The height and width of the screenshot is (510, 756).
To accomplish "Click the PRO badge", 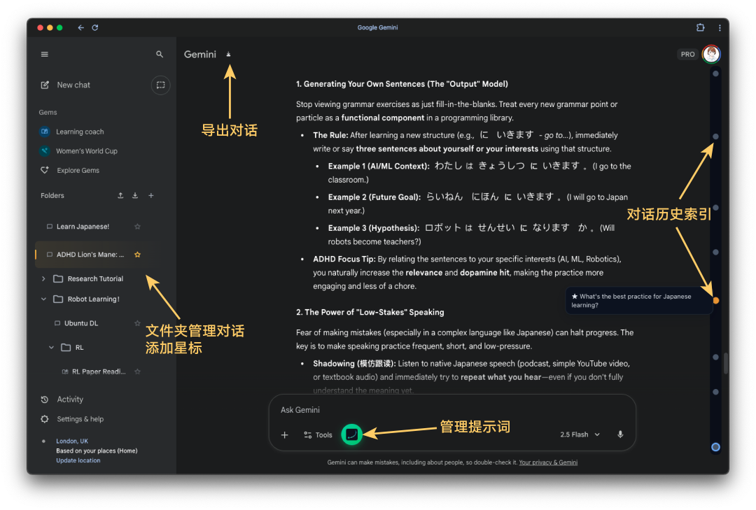I will pyautogui.click(x=687, y=55).
